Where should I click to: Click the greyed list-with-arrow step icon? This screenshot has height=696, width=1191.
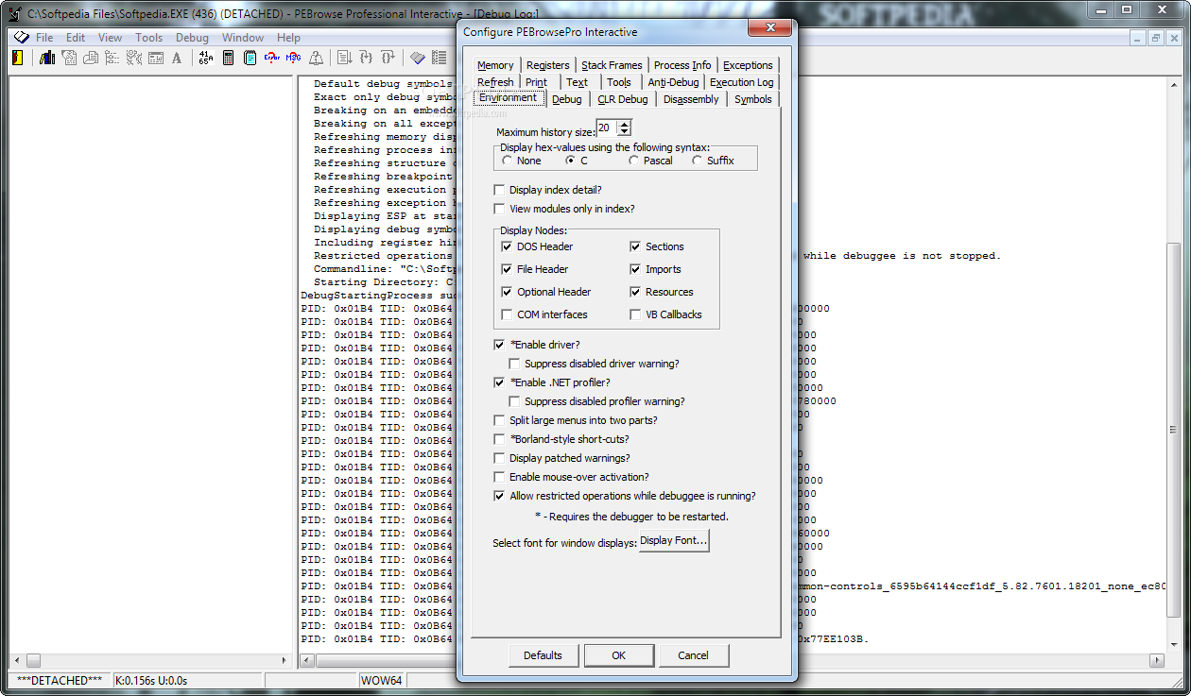coord(345,58)
